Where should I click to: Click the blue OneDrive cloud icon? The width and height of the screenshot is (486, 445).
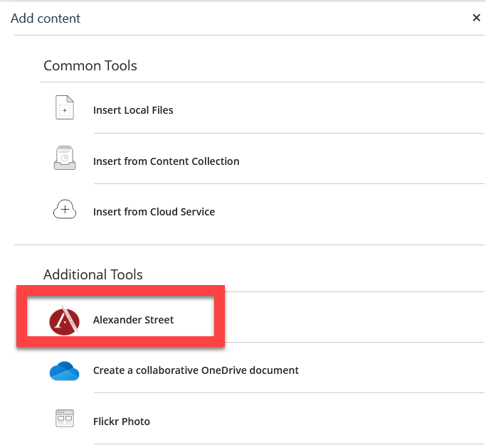point(64,370)
